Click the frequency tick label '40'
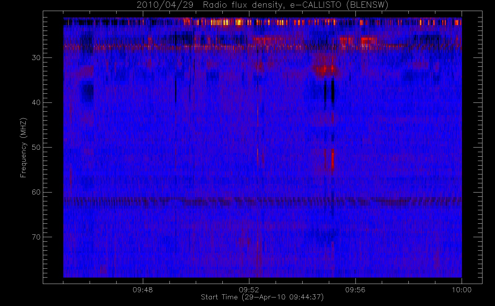Image resolution: width=495 pixels, height=306 pixels. click(36, 103)
